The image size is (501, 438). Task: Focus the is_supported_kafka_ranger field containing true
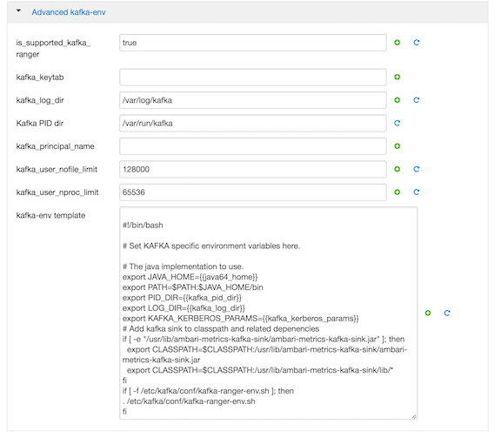click(253, 43)
